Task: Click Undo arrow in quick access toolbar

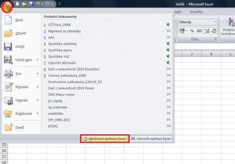Action: pyautogui.click(x=38, y=4)
